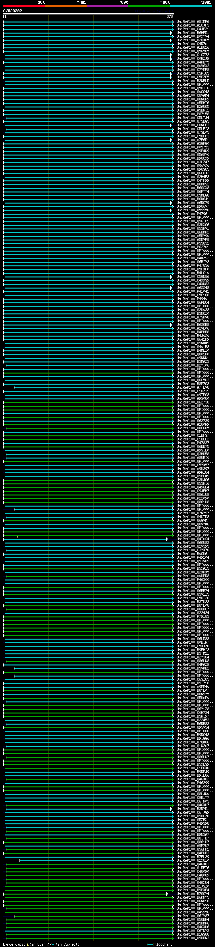
Task: Select the UniRef100_P87158 alignment bar
Action: [x=88, y=114]
